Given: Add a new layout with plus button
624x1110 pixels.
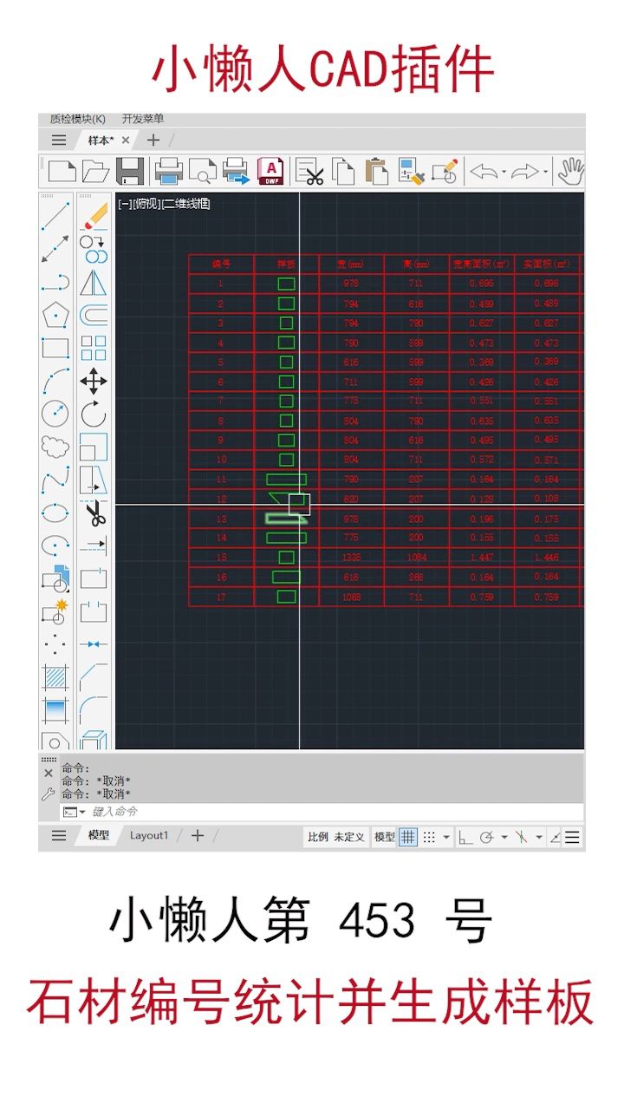Looking at the screenshot, I should [x=198, y=836].
